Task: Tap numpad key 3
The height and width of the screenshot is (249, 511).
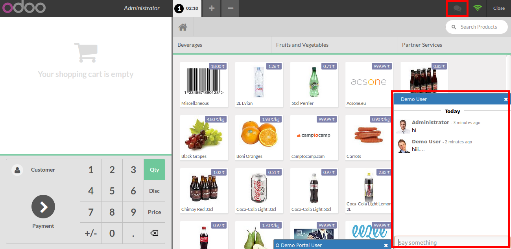Action: tap(133, 170)
